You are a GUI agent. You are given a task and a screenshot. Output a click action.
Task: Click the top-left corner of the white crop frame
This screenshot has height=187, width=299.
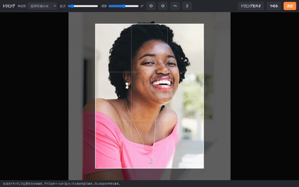click(x=95, y=24)
